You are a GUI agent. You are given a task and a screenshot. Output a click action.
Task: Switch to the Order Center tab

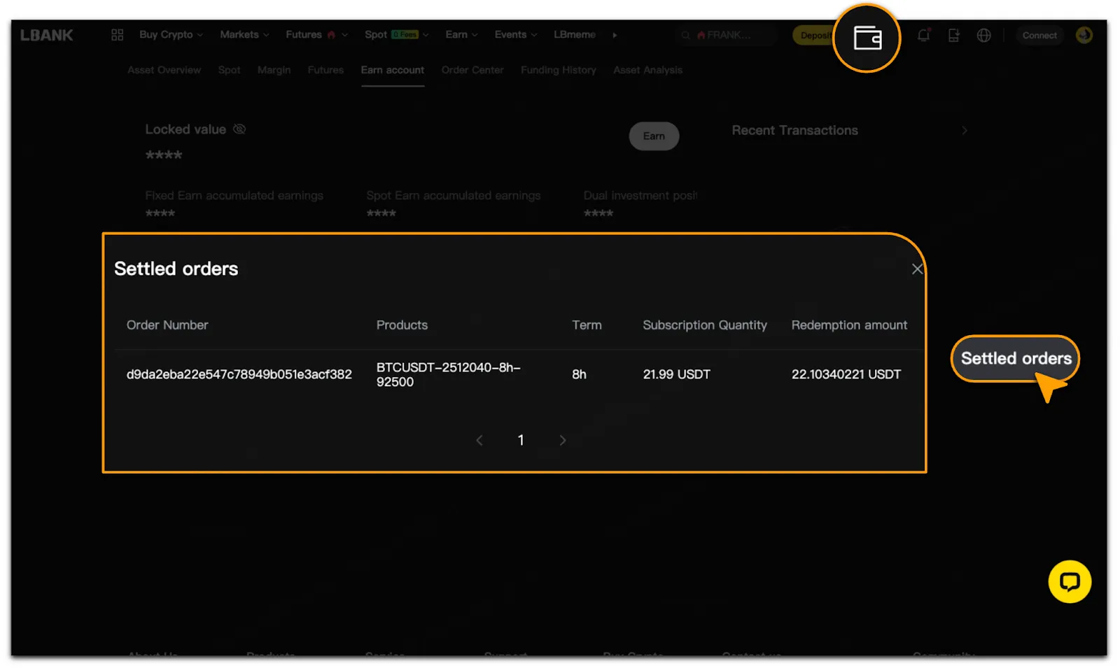[472, 70]
